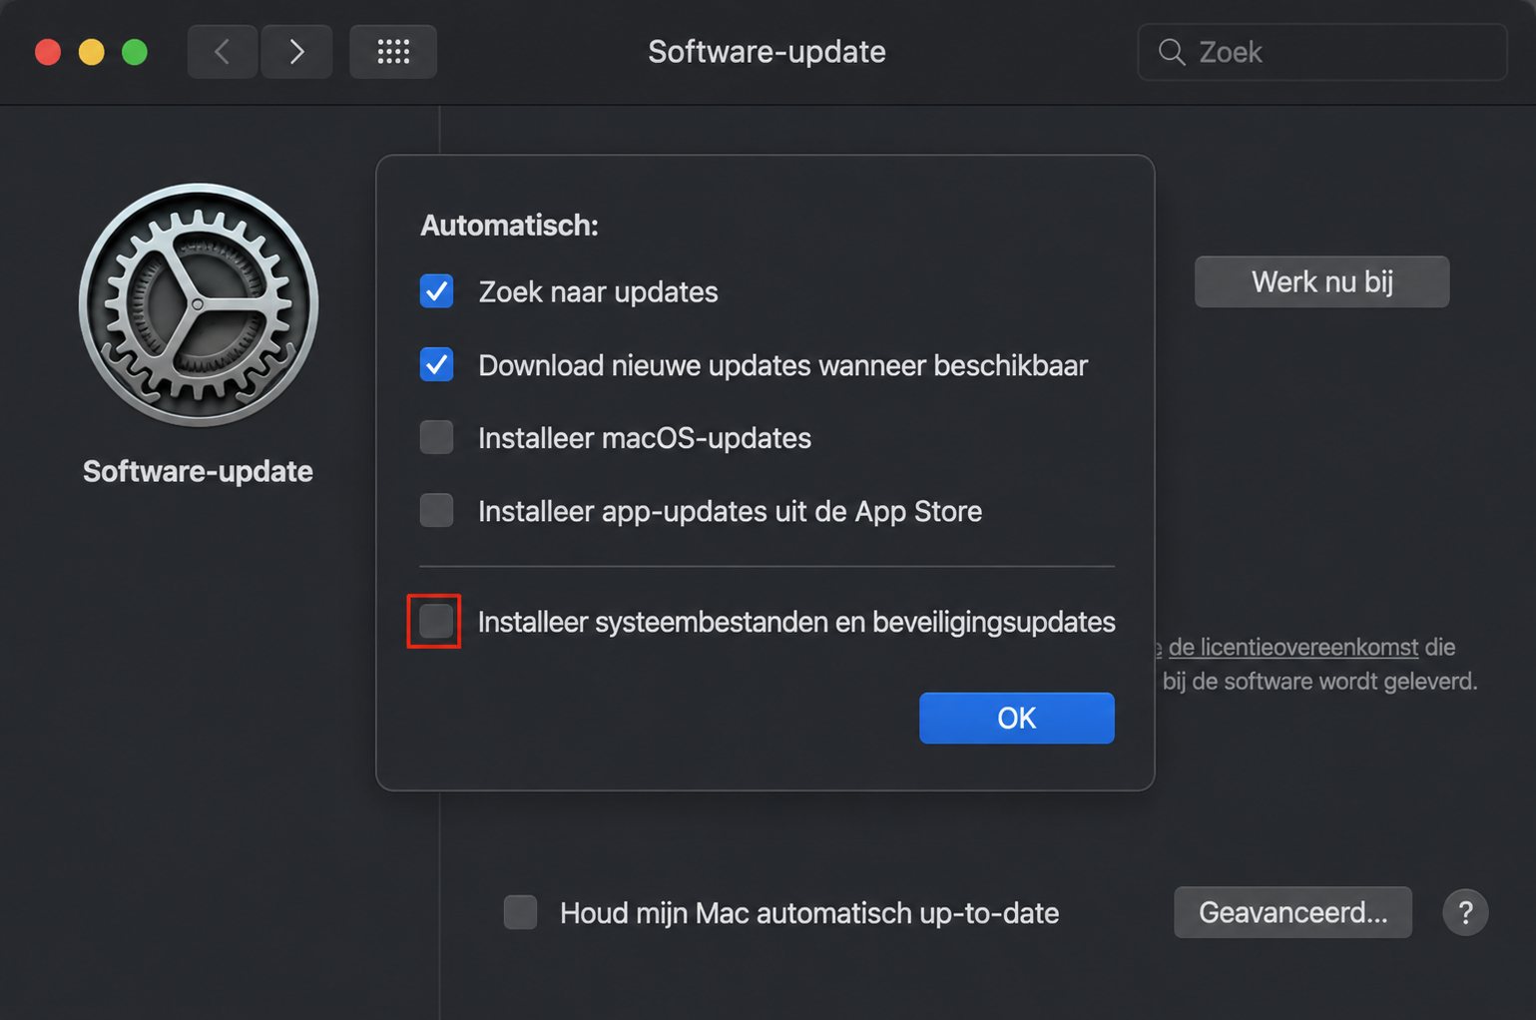Uncheck Download nieuwe updates wanneer beschikbaar
The height and width of the screenshot is (1020, 1536).
436,364
